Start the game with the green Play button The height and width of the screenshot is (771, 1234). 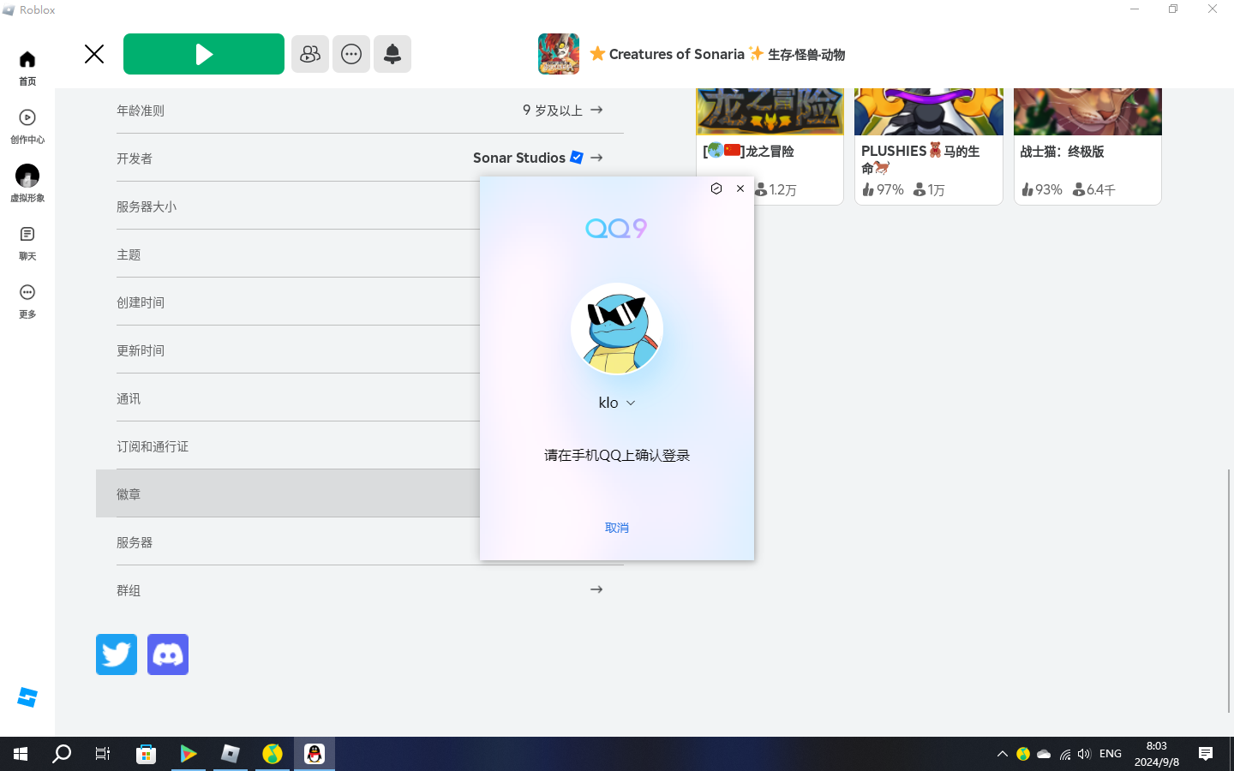point(204,54)
